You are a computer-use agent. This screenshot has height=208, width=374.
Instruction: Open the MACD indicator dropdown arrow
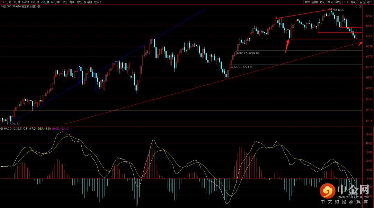pyautogui.click(x=2, y=129)
